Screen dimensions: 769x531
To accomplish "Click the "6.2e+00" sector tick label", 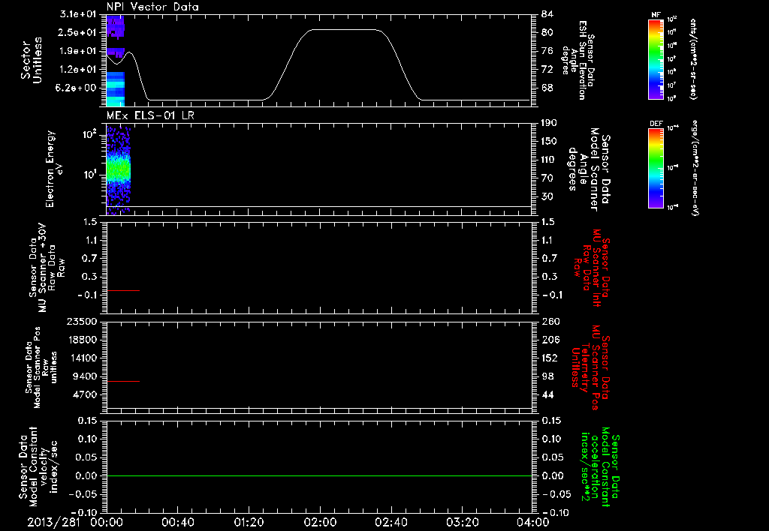I will tap(77, 88).
